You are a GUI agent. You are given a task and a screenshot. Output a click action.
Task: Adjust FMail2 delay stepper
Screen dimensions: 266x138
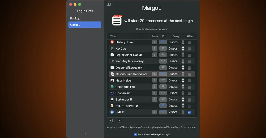(x=183, y=112)
